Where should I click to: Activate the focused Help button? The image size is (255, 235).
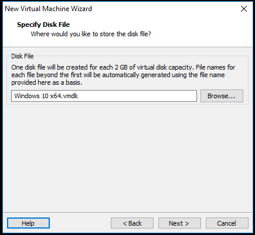click(x=28, y=223)
